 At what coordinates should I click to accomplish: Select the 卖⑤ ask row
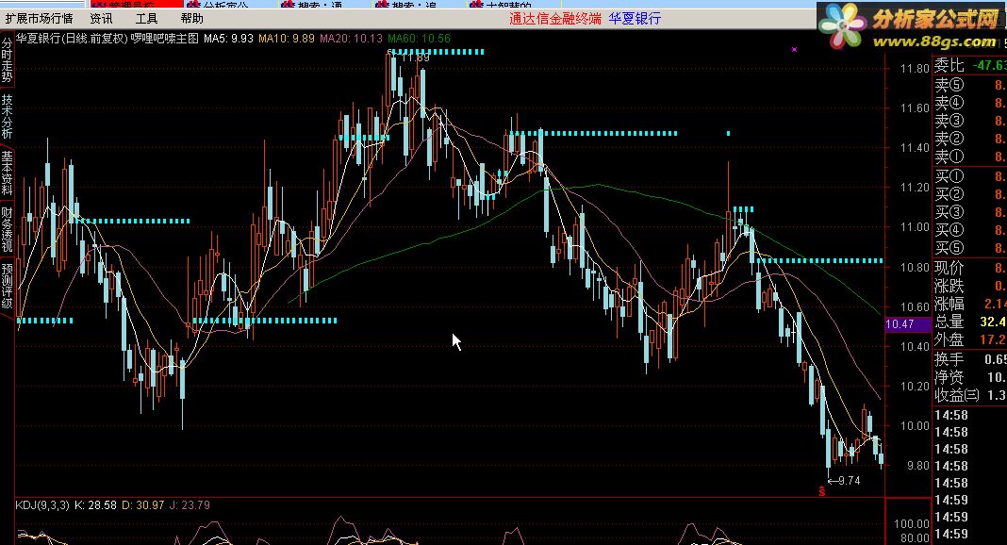tap(969, 85)
